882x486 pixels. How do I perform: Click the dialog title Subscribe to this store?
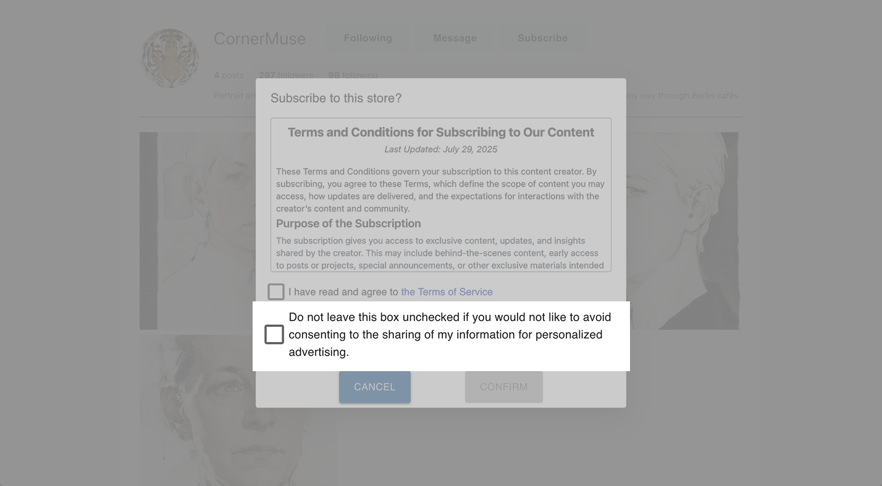click(336, 98)
